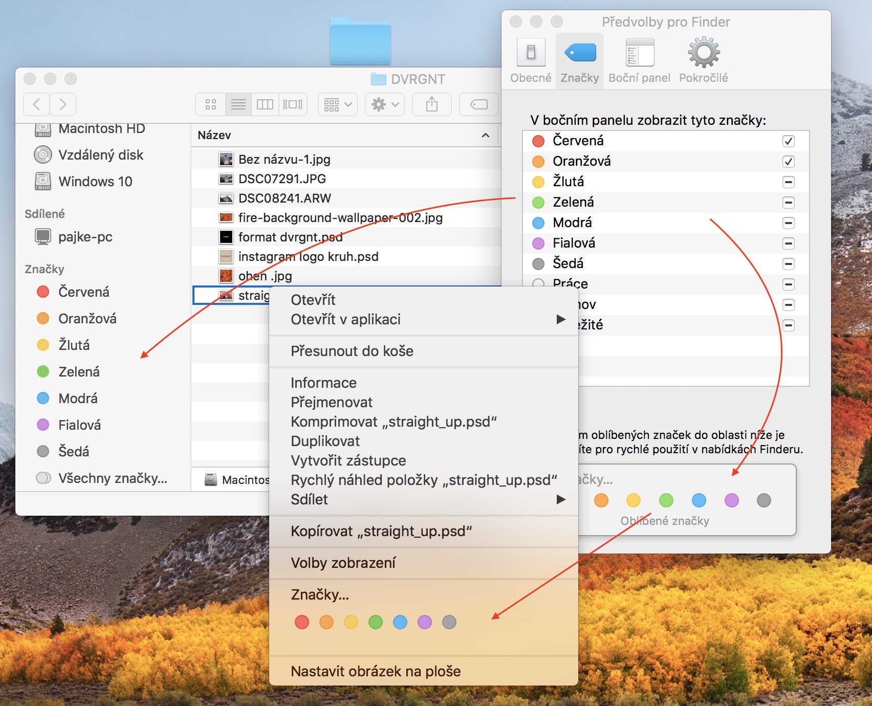Choose Otevřít from the context menu

tap(424, 300)
